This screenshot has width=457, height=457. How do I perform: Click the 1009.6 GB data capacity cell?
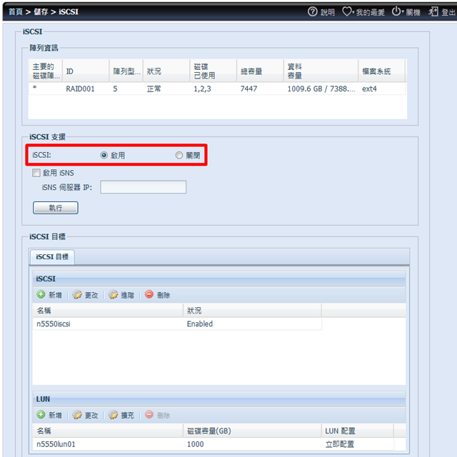tap(321, 89)
